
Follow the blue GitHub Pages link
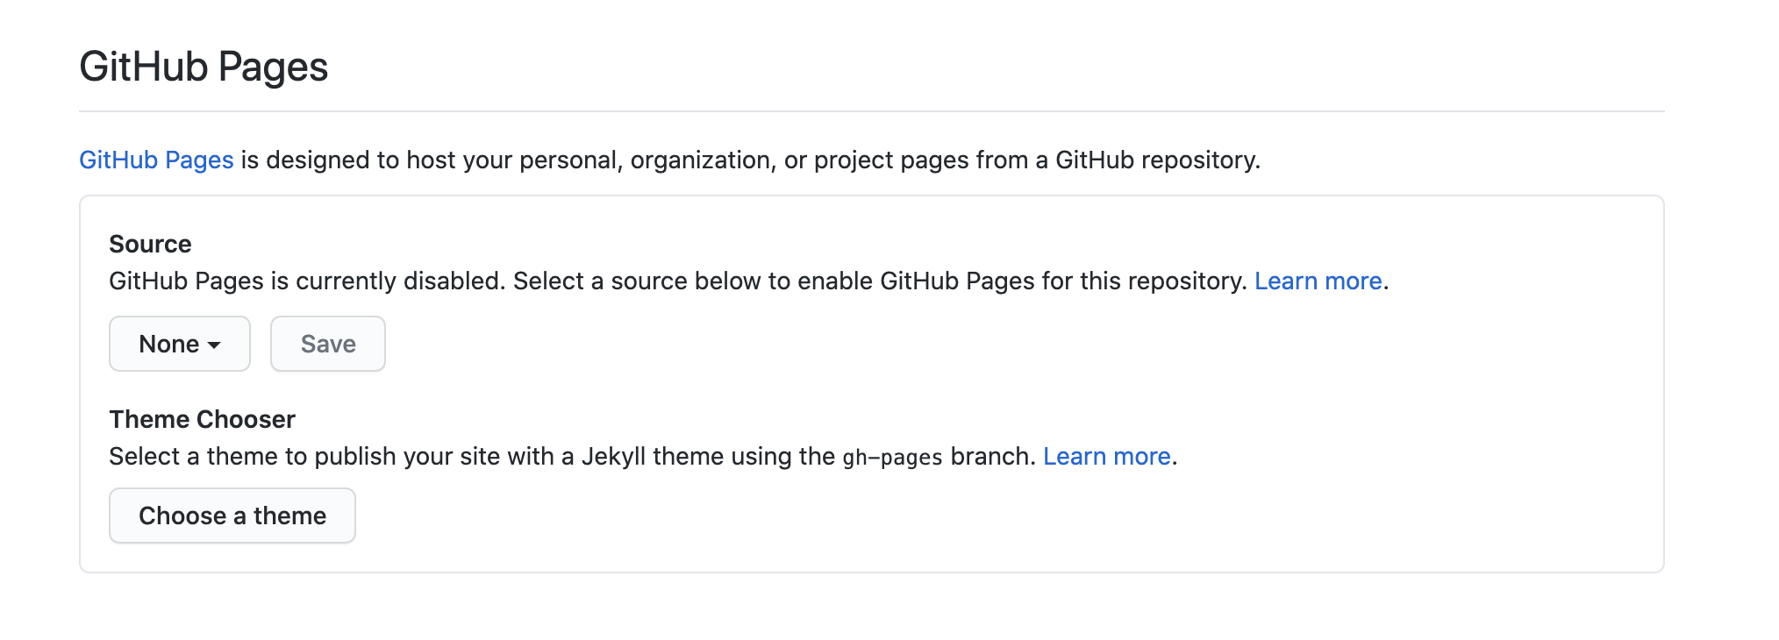click(x=156, y=160)
